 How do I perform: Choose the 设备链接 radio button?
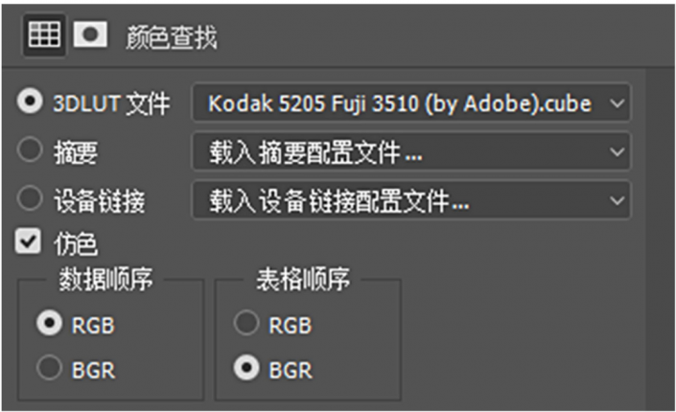point(30,198)
